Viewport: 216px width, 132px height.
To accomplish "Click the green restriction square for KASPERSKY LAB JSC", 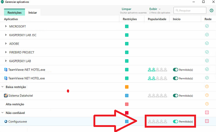I will coord(127,35).
